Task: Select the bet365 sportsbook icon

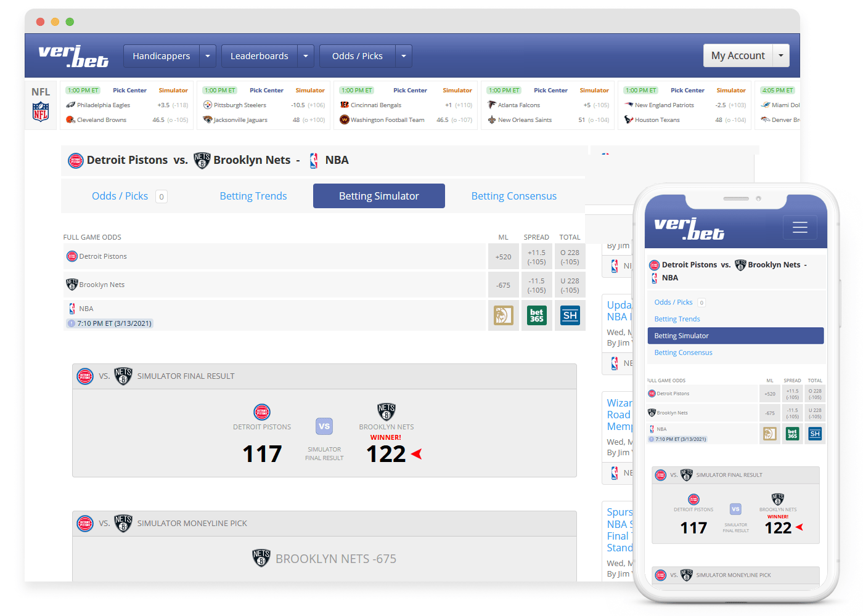Action: click(536, 315)
